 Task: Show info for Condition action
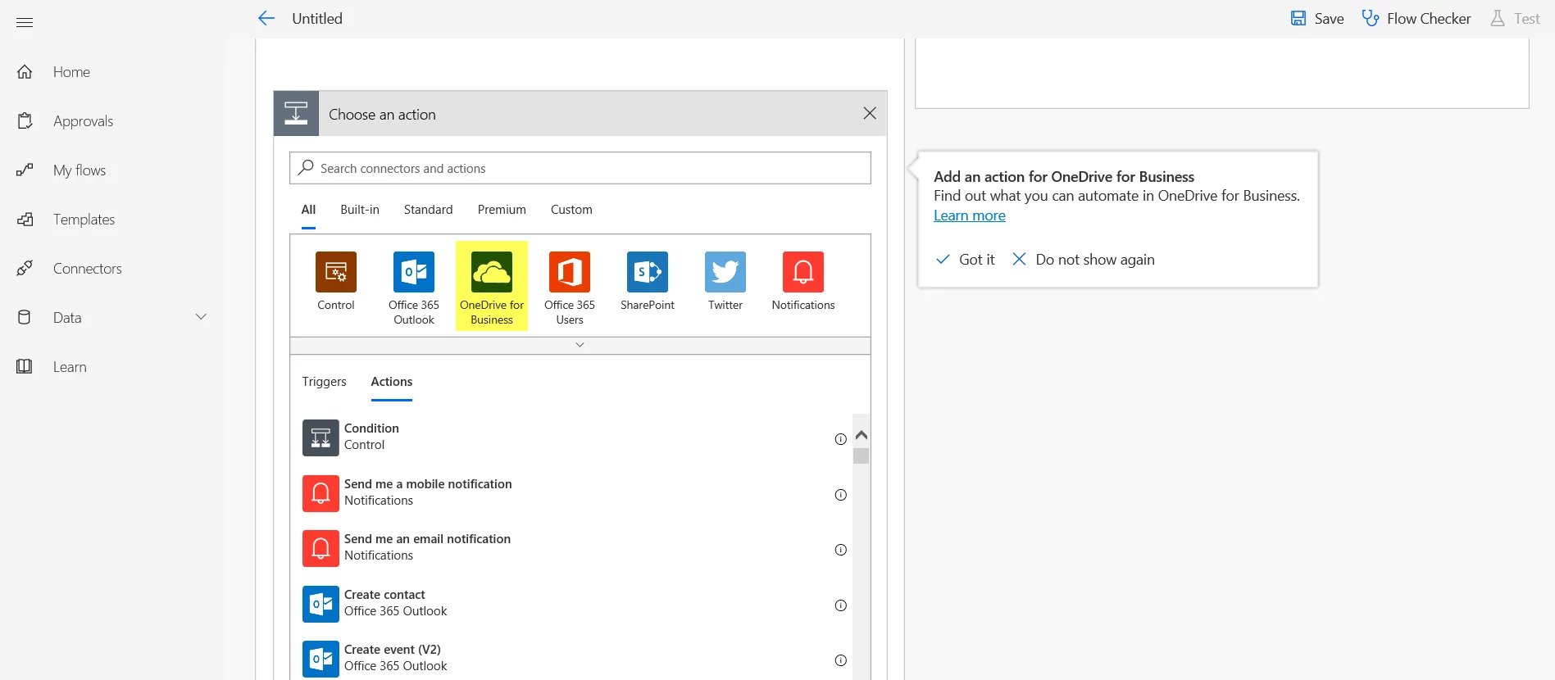point(840,439)
